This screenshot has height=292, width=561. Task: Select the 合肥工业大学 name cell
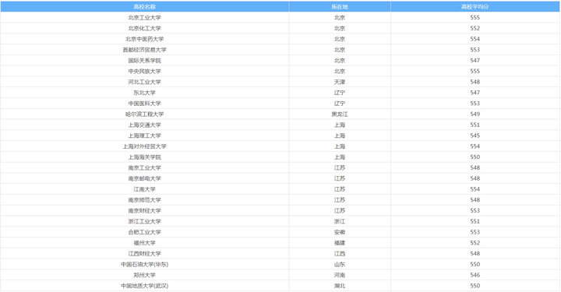(x=145, y=232)
